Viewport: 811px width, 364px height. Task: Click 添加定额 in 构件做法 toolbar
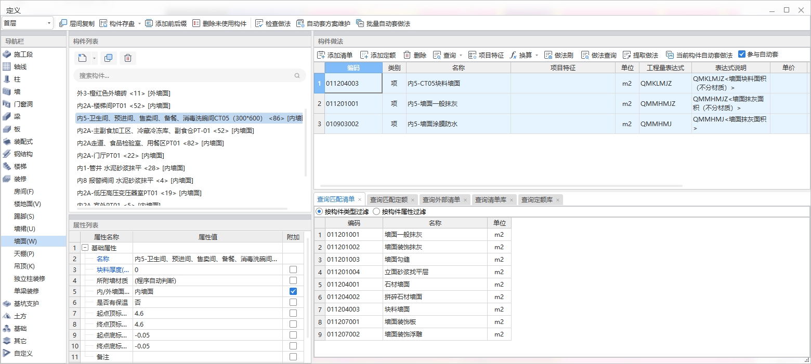pyautogui.click(x=378, y=55)
